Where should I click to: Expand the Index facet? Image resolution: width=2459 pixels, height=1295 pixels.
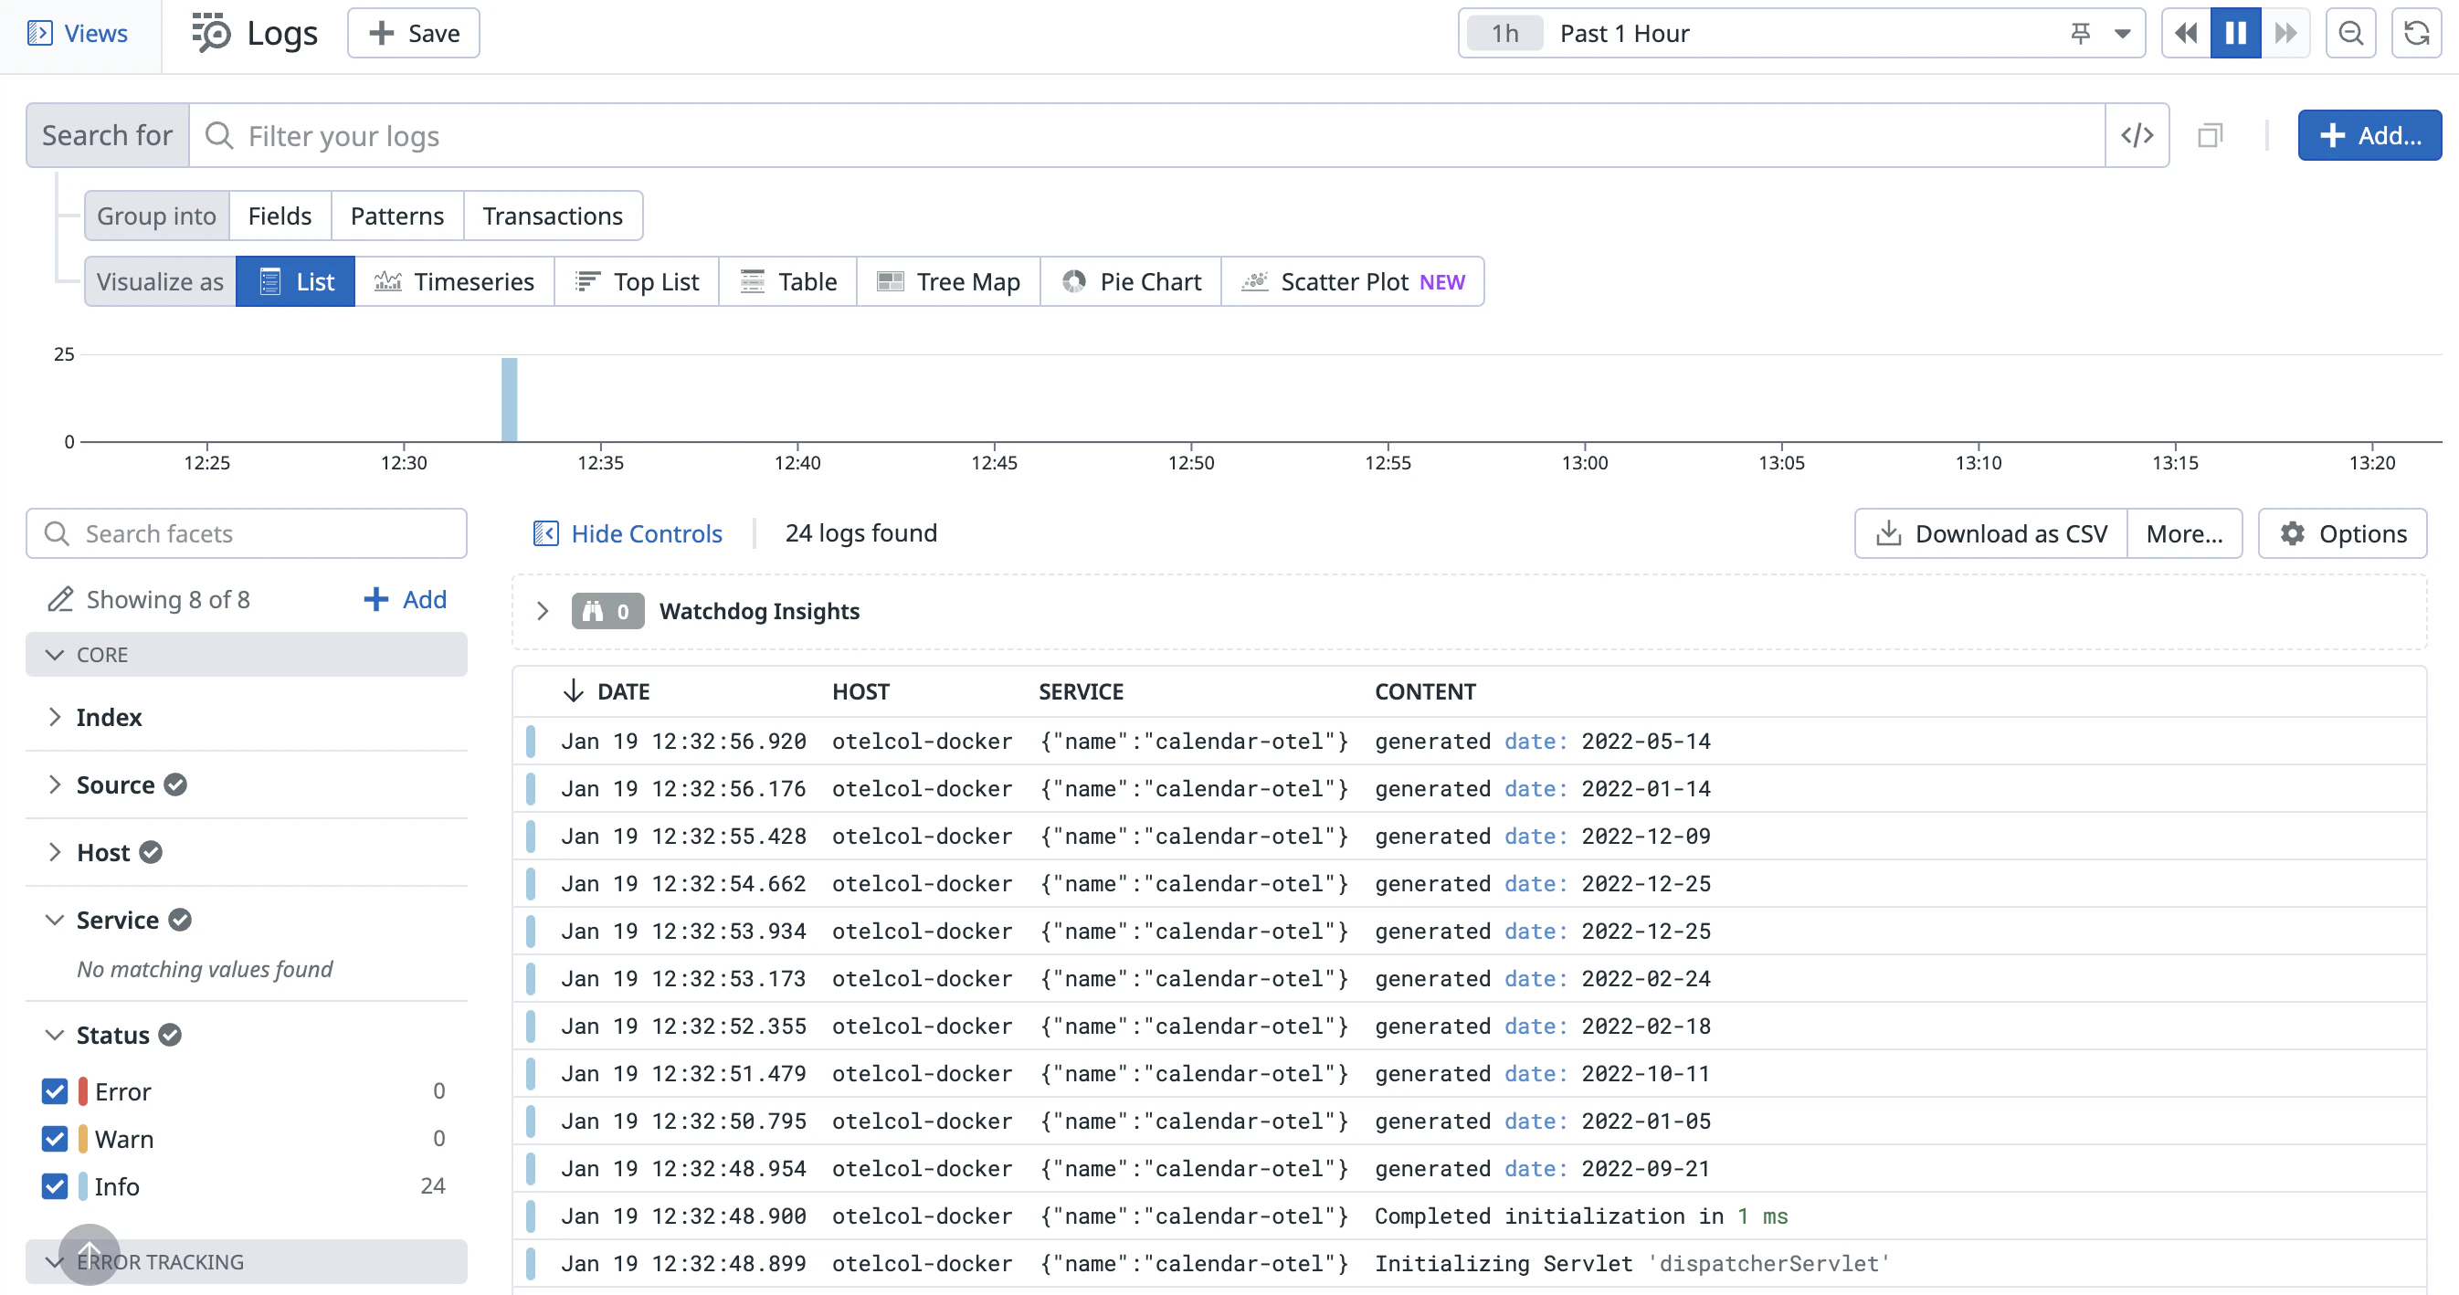[x=55, y=718]
